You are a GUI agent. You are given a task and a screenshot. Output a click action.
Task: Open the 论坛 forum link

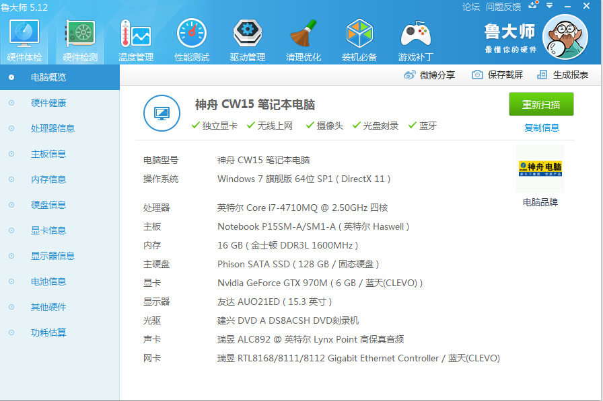click(x=470, y=7)
